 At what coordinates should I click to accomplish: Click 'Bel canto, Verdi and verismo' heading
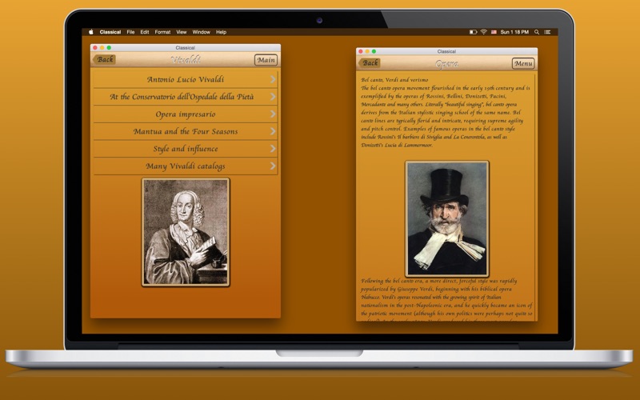(394, 80)
